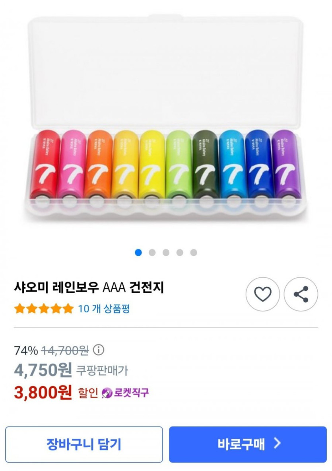Jump to the fifth image dot

coord(194,253)
